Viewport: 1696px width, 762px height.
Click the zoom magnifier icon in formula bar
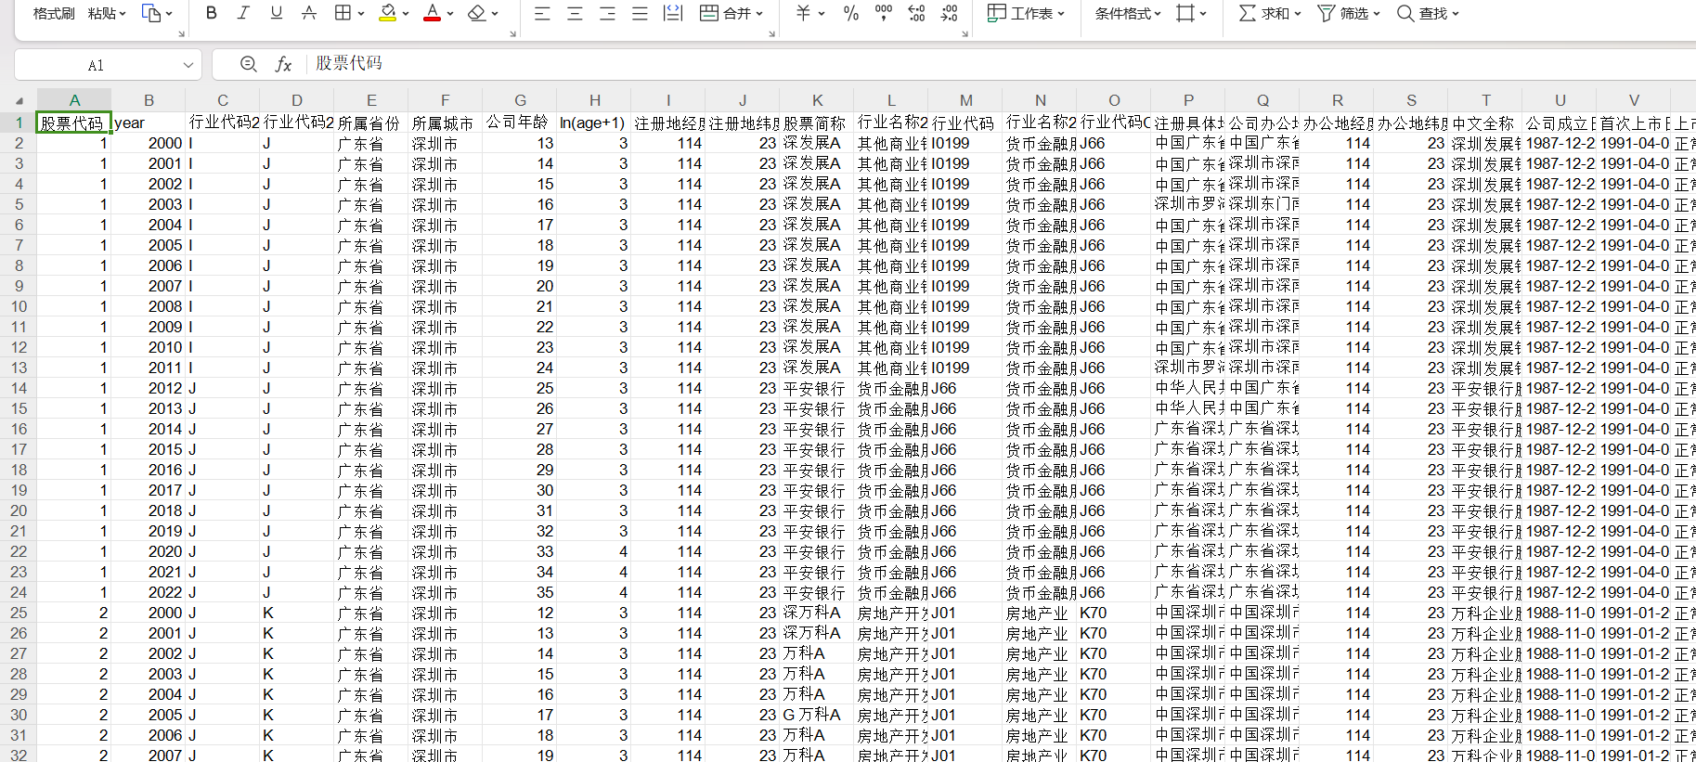(248, 64)
